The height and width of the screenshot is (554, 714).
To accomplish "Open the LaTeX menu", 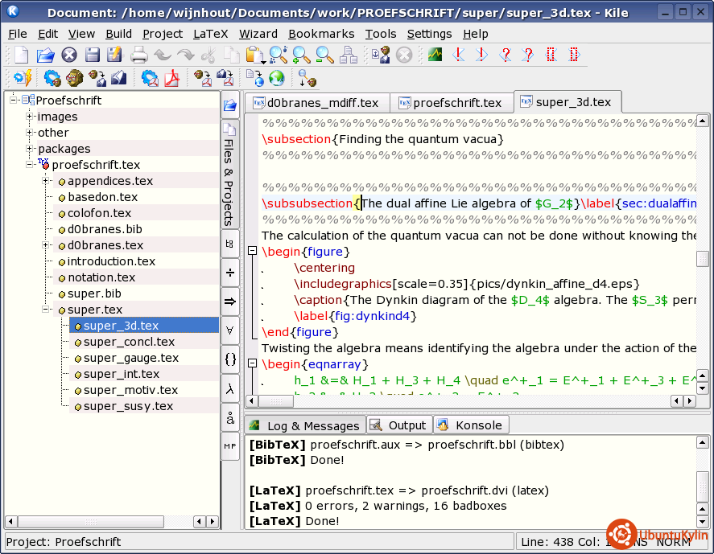I will 210,34.
